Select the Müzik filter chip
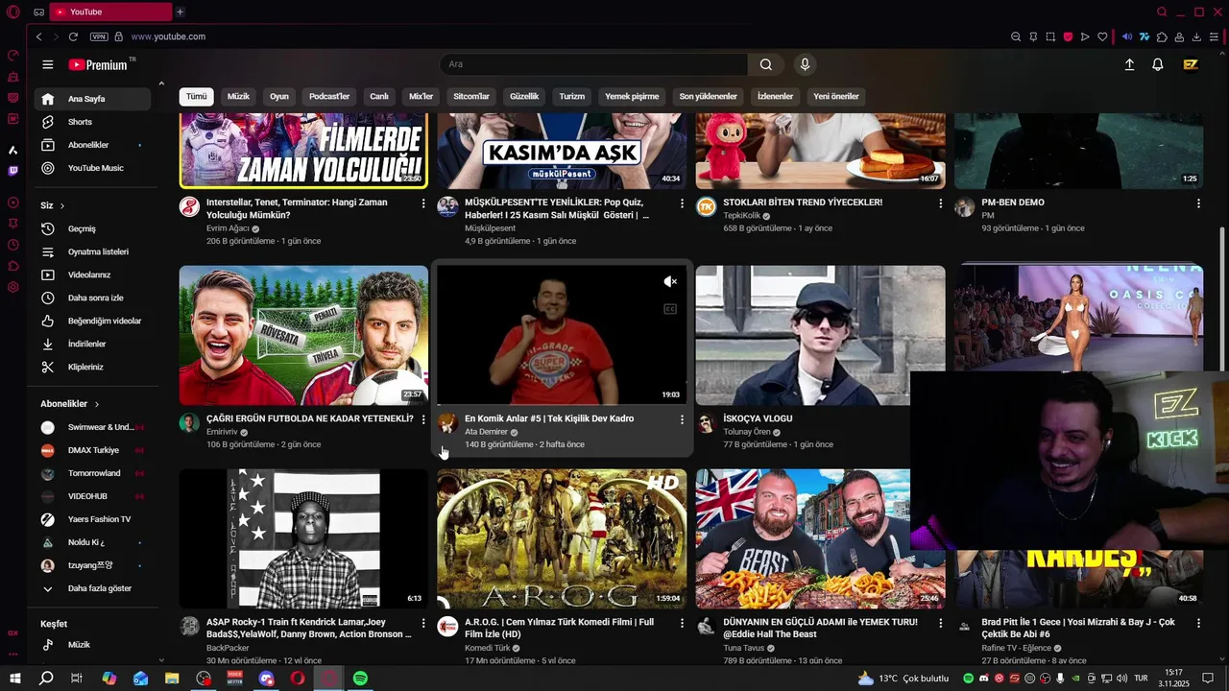This screenshot has width=1229, height=691. click(x=238, y=96)
